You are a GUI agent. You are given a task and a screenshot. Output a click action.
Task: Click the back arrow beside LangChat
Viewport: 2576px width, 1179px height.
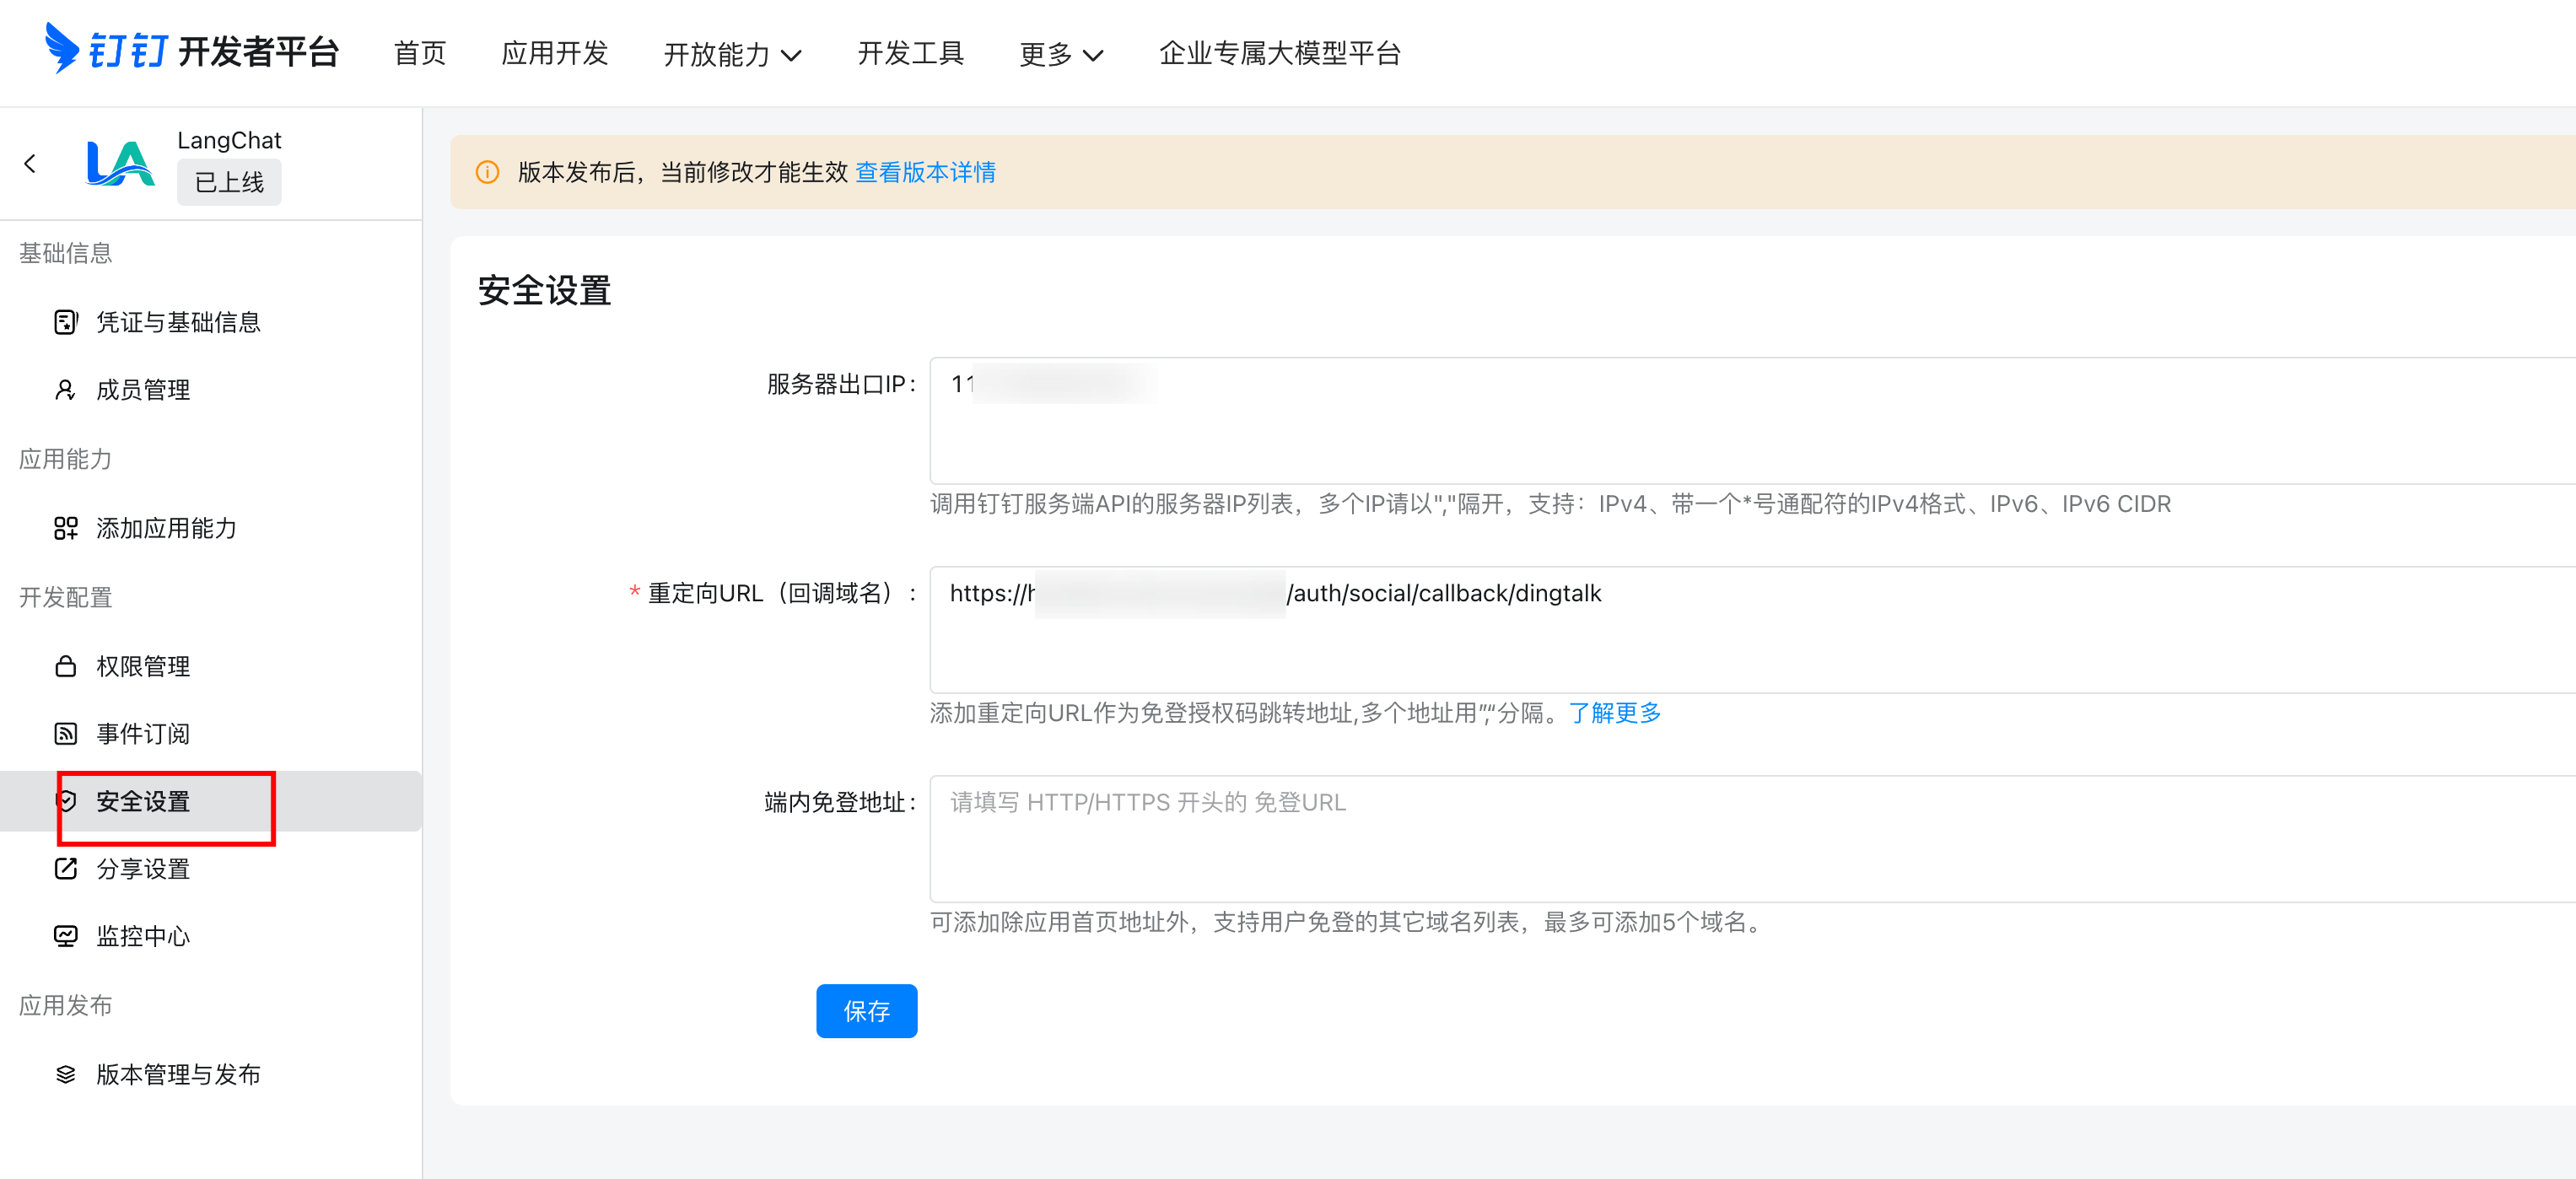[x=30, y=163]
